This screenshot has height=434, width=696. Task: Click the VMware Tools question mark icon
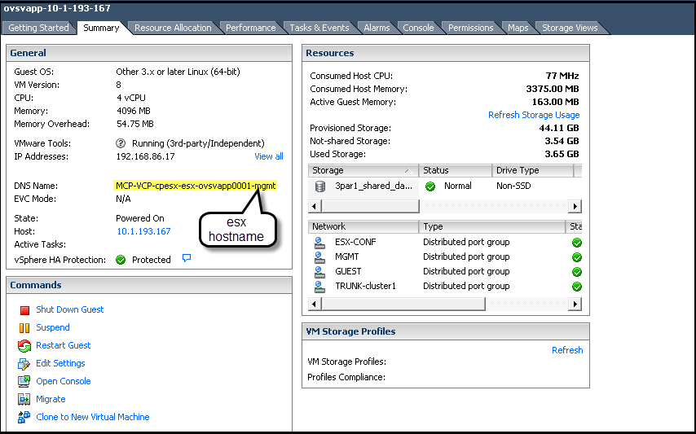pyautogui.click(x=121, y=143)
